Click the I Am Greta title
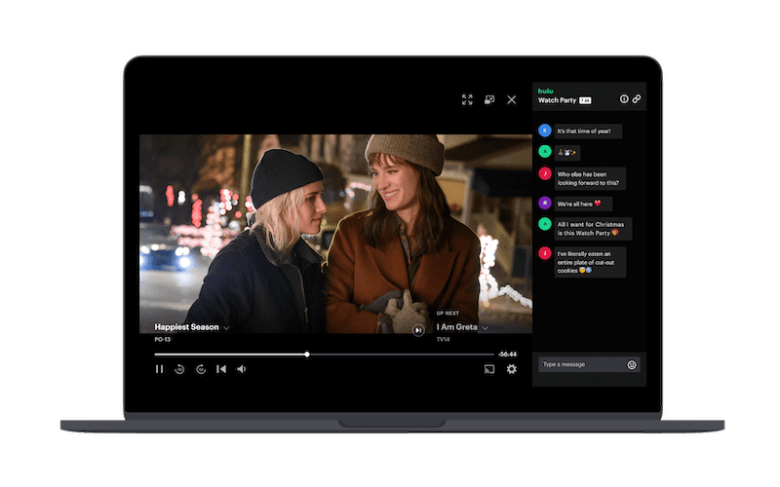 (456, 327)
